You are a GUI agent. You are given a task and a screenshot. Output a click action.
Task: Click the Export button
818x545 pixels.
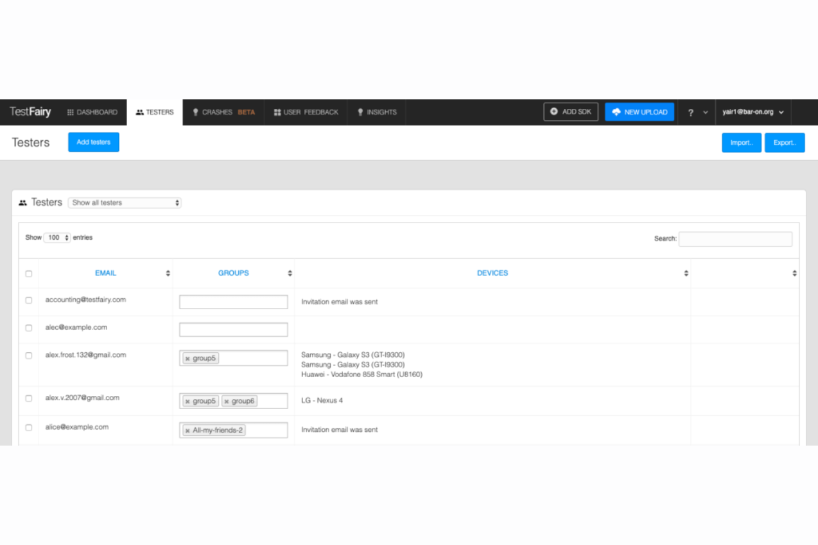coord(785,142)
